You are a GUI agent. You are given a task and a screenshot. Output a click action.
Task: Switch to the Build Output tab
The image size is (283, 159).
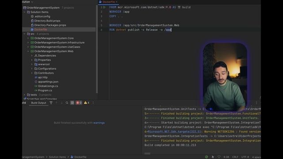[38, 103]
